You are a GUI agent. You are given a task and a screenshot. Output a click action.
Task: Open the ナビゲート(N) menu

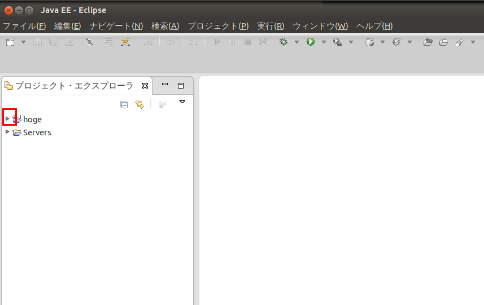[x=116, y=26]
